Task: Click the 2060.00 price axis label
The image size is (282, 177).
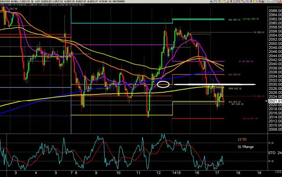Action: tap(275, 23)
